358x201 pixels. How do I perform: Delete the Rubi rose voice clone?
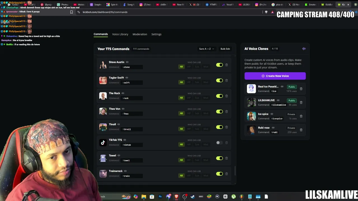click(301, 130)
